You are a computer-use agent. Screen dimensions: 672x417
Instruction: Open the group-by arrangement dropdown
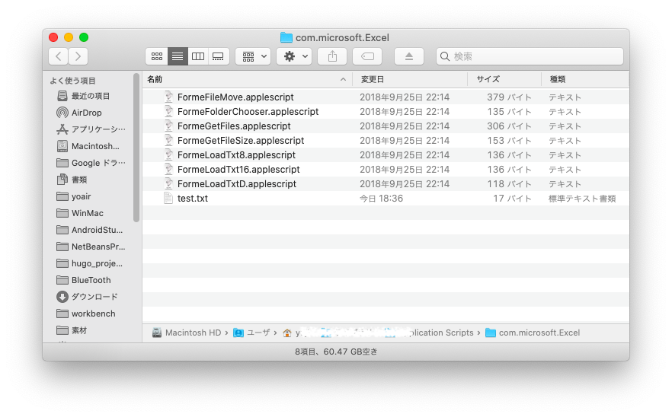253,56
